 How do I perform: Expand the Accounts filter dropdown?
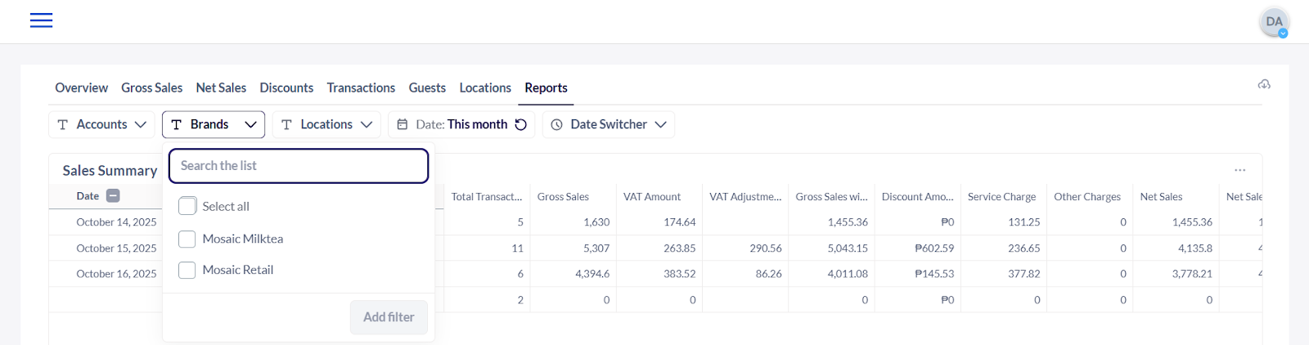pos(101,124)
